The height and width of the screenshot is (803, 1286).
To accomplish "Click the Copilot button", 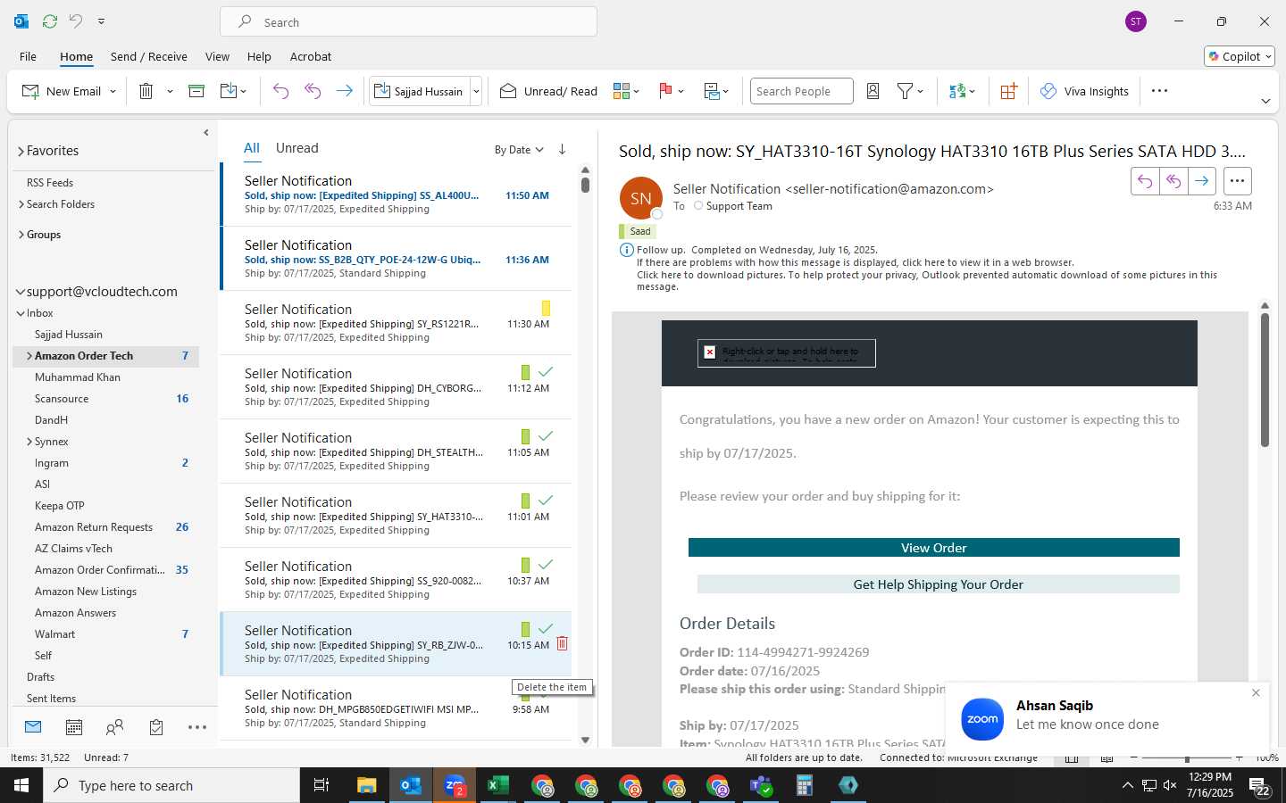I will click(x=1240, y=56).
